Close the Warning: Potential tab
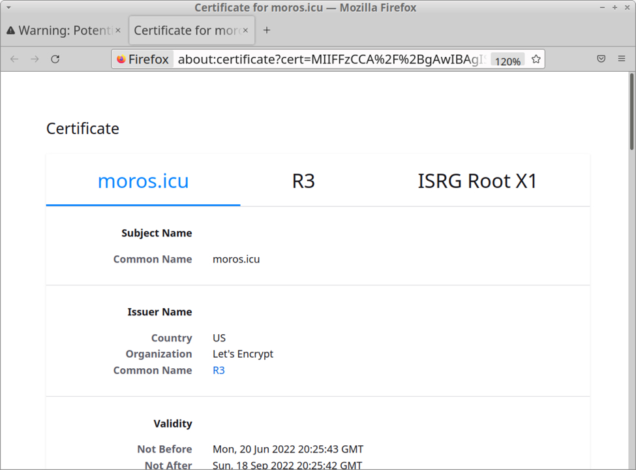The height and width of the screenshot is (470, 636). [x=118, y=30]
